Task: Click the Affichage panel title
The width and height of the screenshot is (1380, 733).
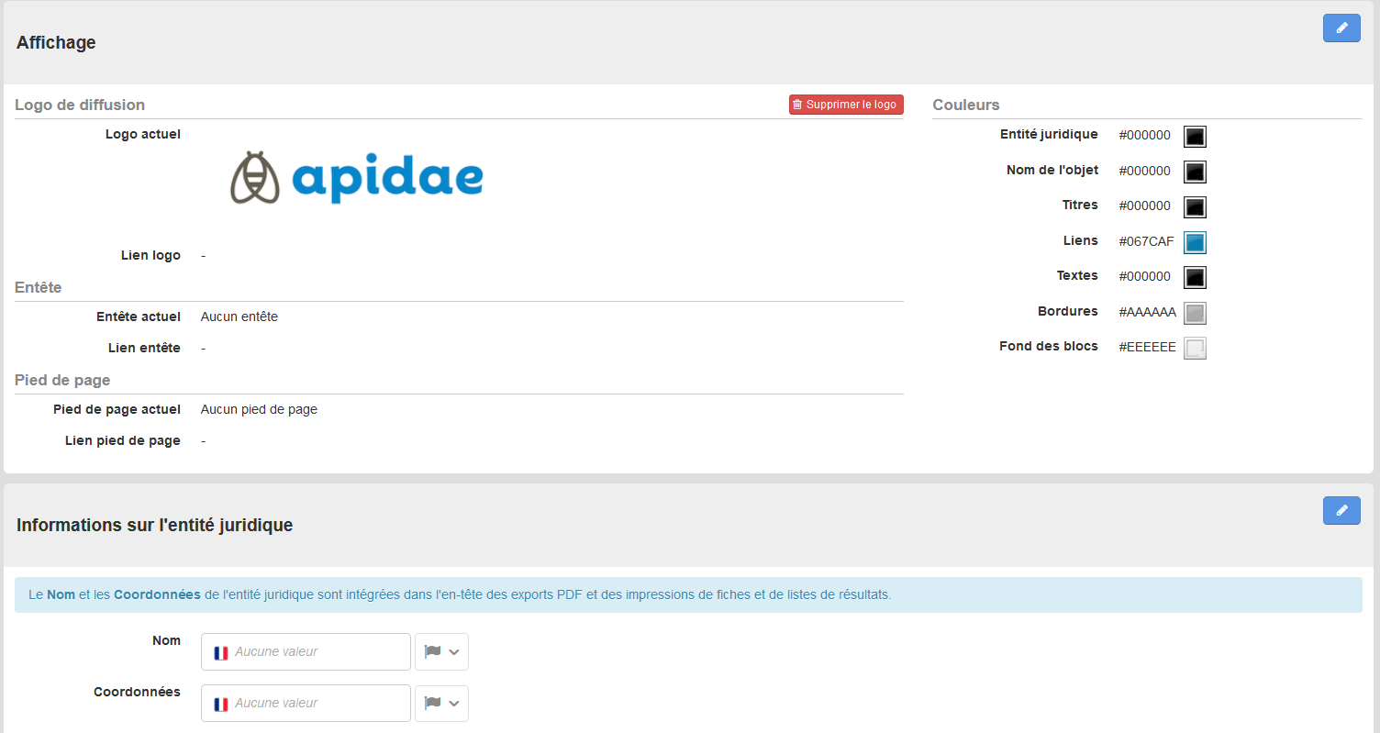Action: [56, 42]
